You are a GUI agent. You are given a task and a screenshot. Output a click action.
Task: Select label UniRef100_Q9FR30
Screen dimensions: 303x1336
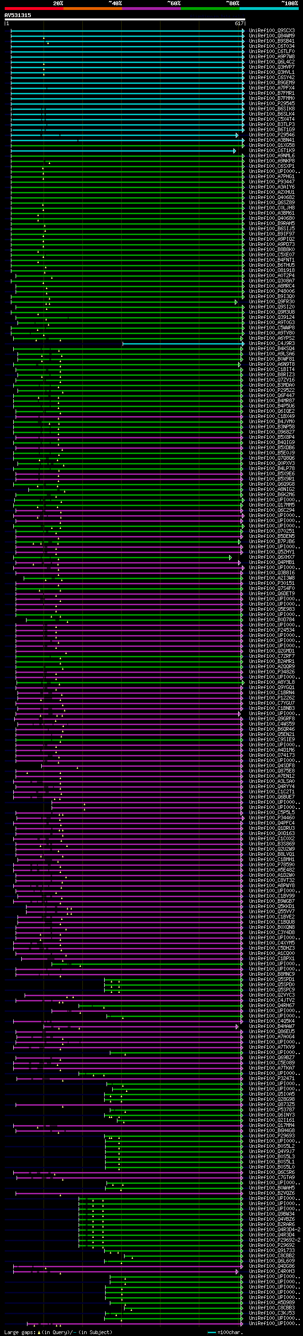click(272, 301)
